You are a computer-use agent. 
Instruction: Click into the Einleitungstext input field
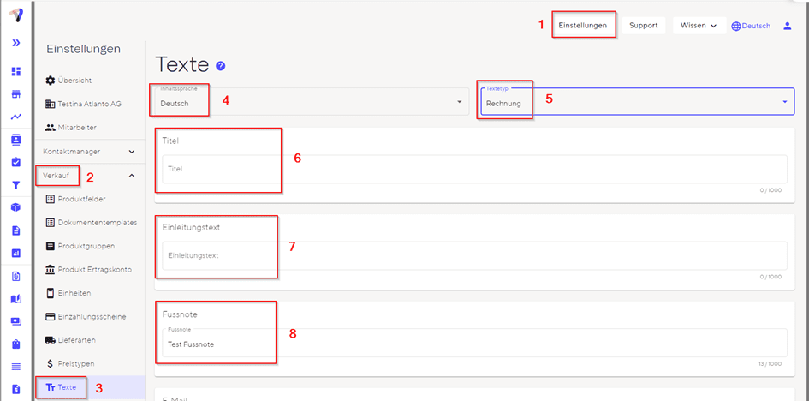point(474,255)
